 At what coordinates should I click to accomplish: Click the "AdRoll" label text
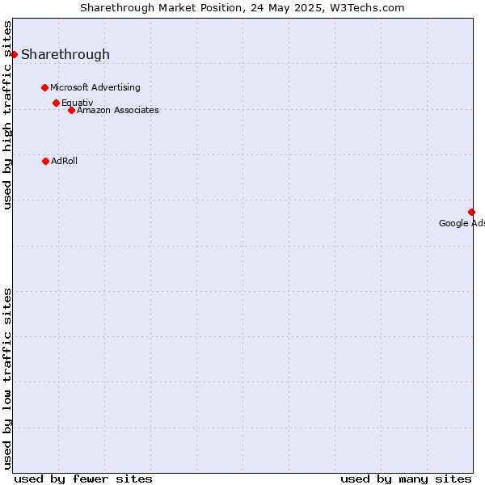65,161
